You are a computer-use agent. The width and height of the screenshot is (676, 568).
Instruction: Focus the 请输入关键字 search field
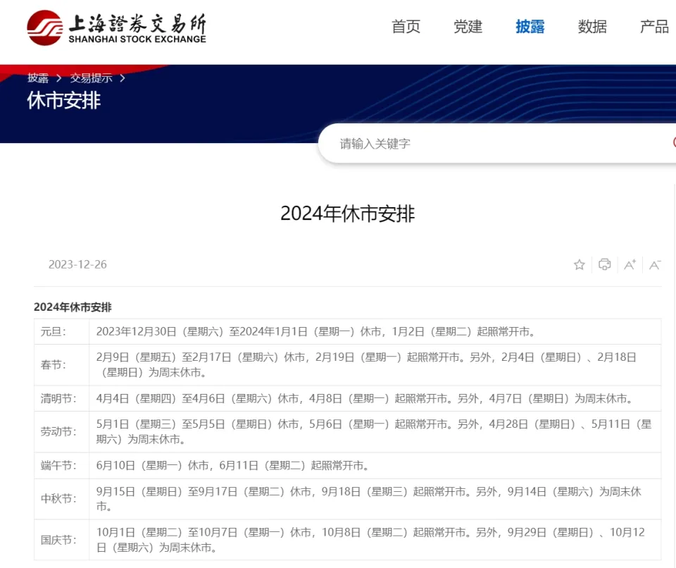493,144
